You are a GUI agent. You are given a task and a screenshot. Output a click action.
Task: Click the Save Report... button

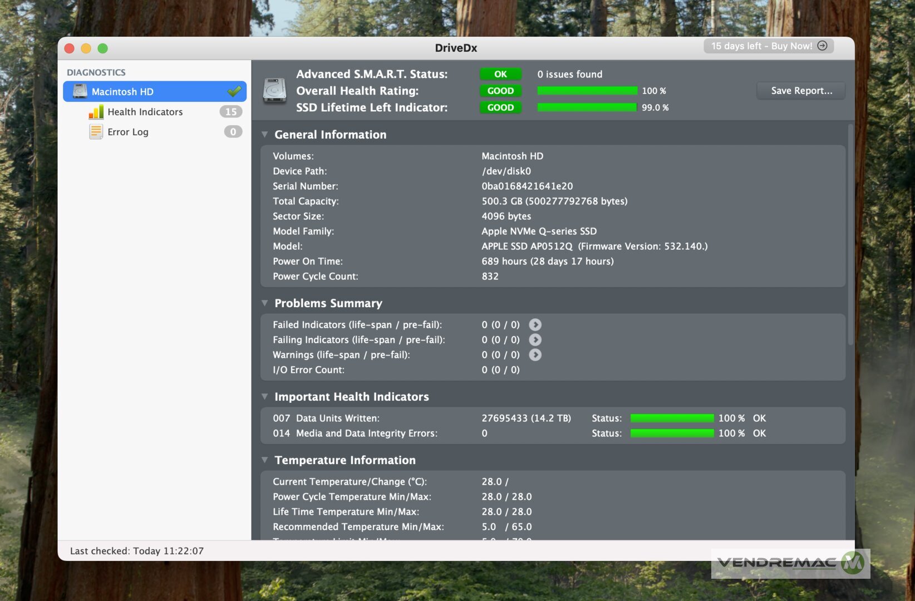point(801,91)
